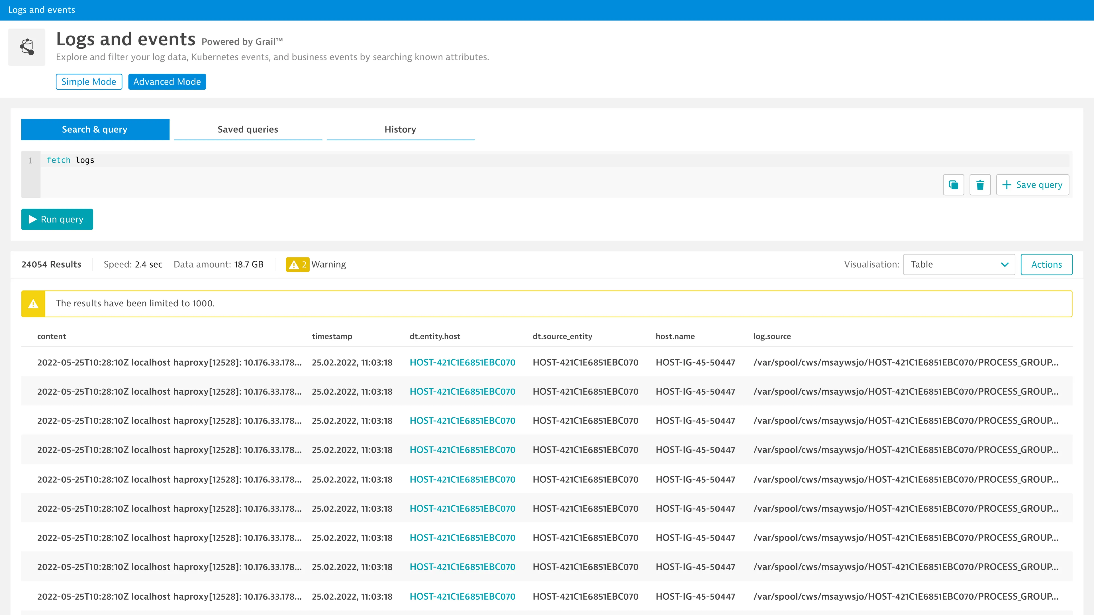Click the delete query icon
The width and height of the screenshot is (1094, 615).
tap(980, 185)
